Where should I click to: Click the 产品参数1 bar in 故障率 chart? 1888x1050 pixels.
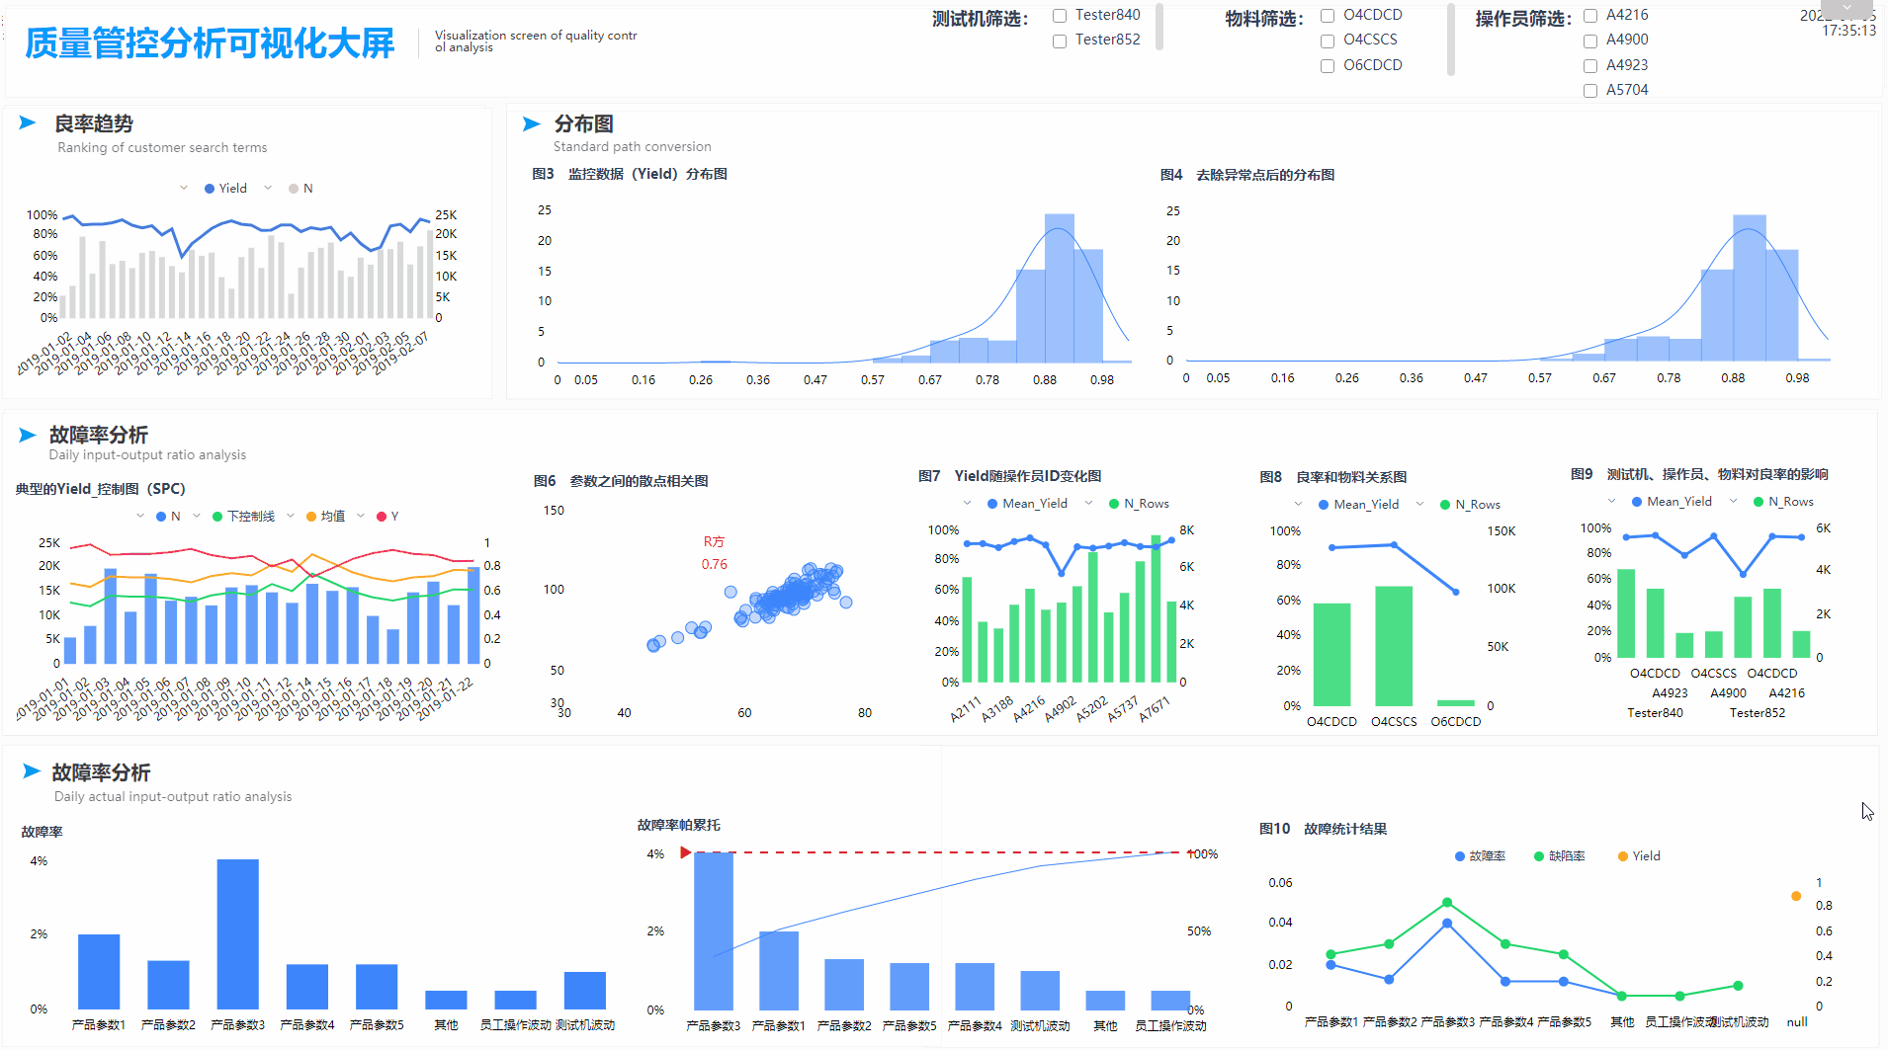pyautogui.click(x=99, y=971)
